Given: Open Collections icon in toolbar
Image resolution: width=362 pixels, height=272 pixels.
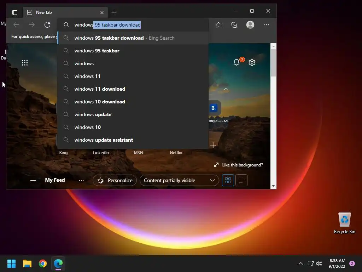Looking at the screenshot, I should (234, 25).
